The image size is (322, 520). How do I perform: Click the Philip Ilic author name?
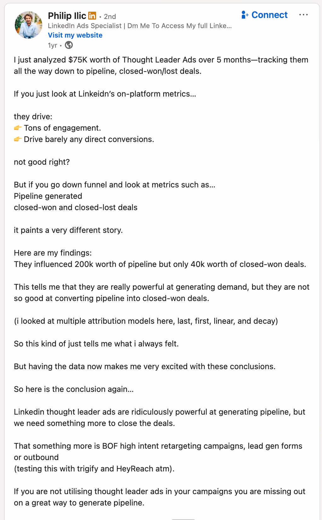(67, 16)
